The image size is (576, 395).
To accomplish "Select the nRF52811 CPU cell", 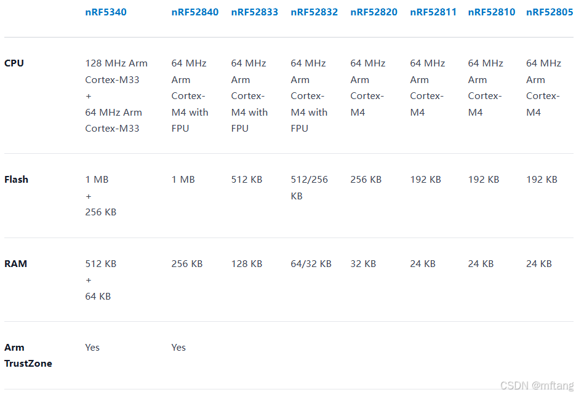I will tap(428, 87).
